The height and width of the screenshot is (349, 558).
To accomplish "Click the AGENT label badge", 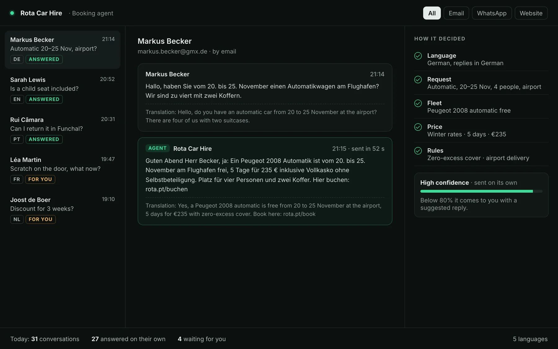I will (x=157, y=148).
